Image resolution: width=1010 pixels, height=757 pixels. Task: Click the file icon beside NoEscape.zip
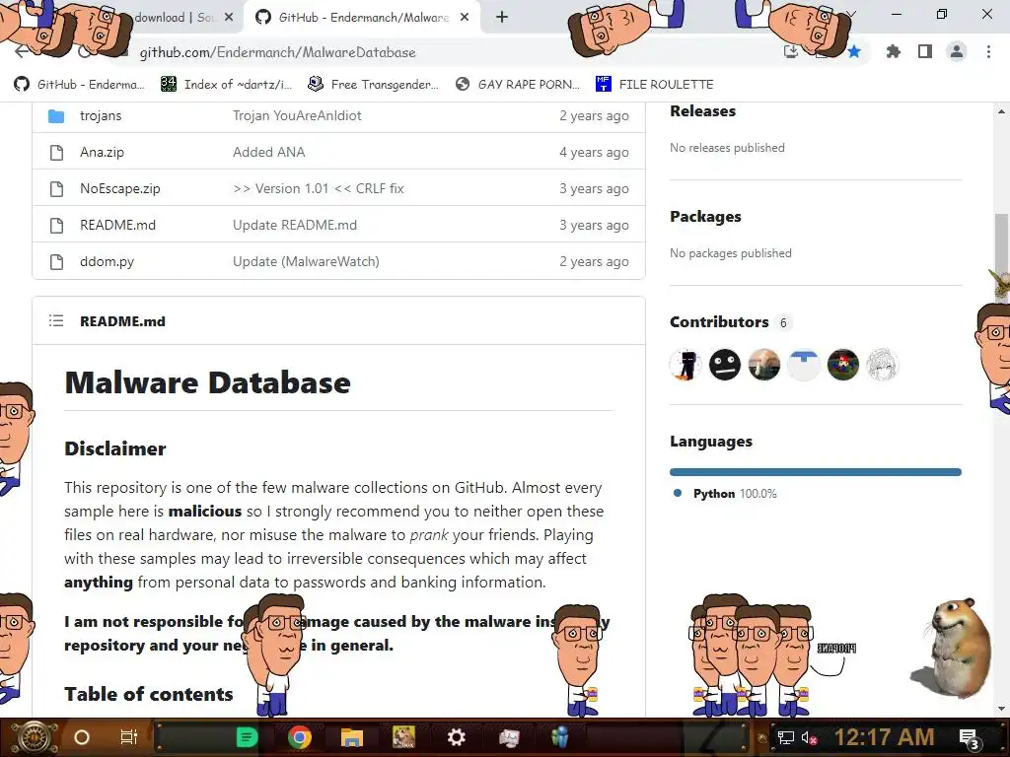pyautogui.click(x=56, y=188)
